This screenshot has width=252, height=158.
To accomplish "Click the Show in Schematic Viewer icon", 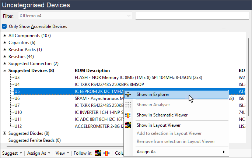I will click(x=128, y=115).
